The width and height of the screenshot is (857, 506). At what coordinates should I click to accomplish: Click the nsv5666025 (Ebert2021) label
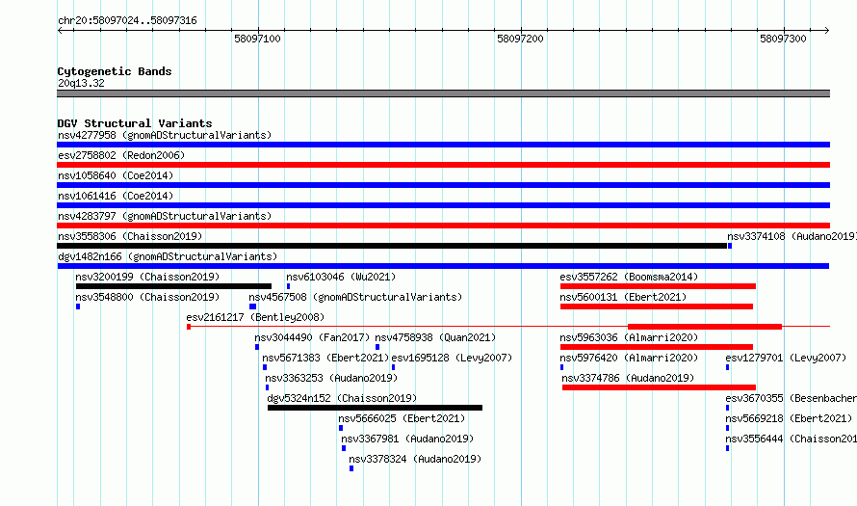402,418
